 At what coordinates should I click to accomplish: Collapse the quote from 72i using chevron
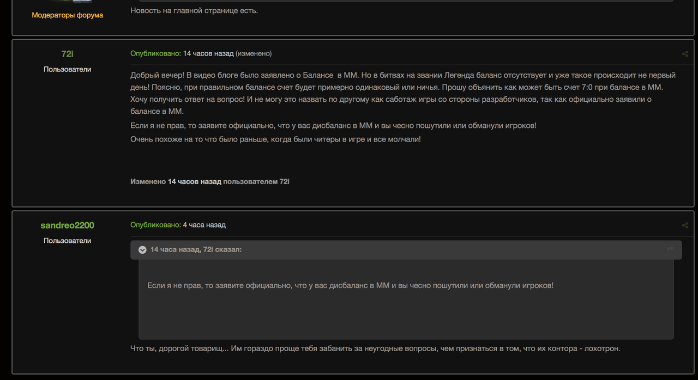(142, 250)
